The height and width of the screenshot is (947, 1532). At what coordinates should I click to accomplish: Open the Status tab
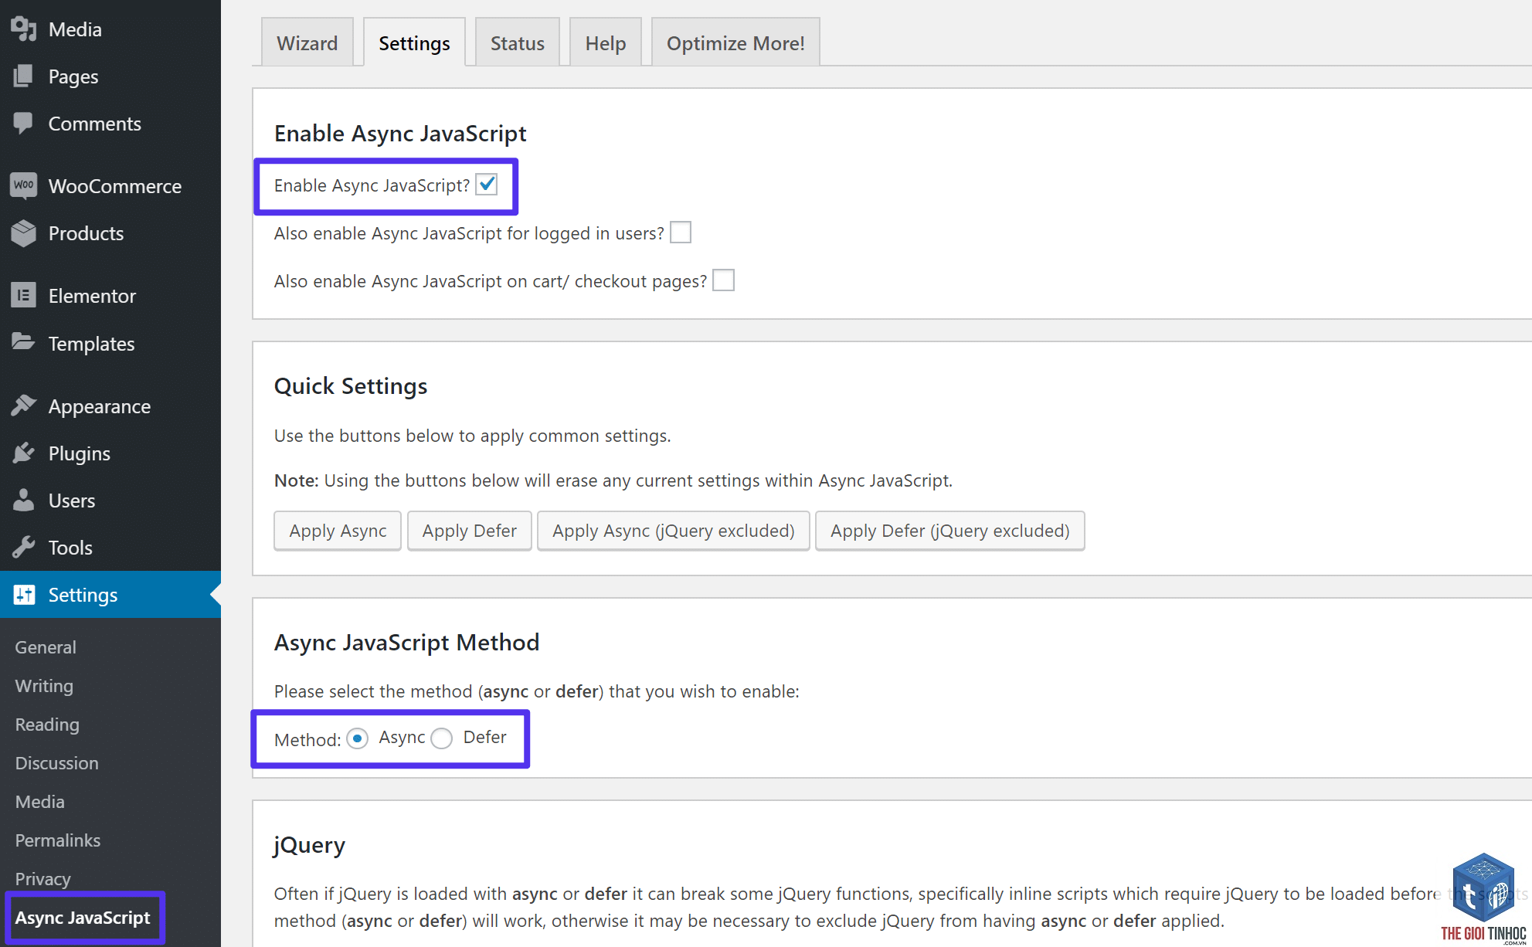[518, 42]
